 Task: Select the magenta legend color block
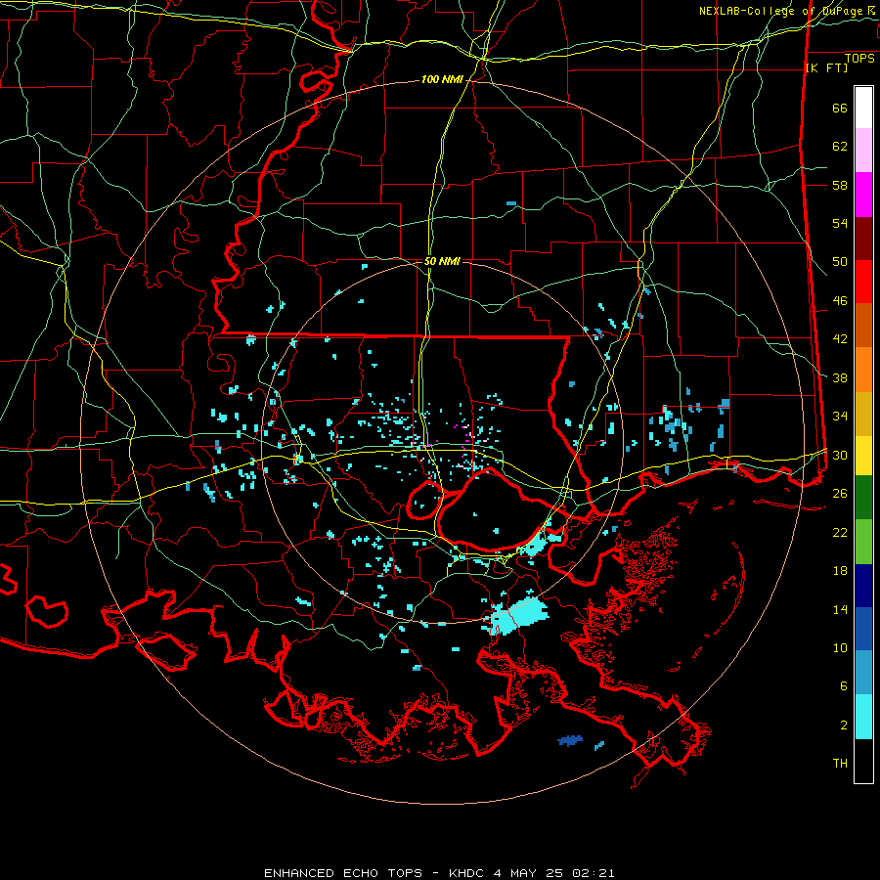pos(863,195)
